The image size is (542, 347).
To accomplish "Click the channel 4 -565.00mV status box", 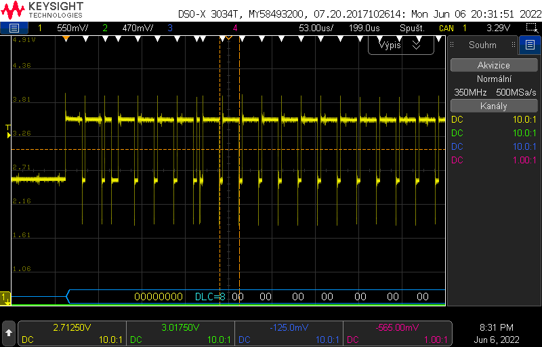I will pyautogui.click(x=398, y=333).
